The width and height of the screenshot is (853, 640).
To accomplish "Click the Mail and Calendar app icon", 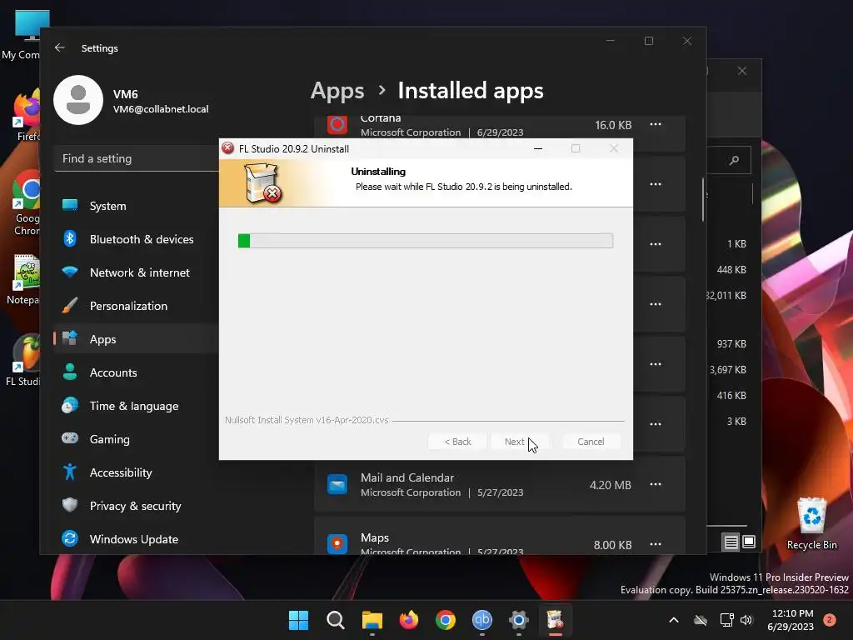I will pyautogui.click(x=337, y=484).
